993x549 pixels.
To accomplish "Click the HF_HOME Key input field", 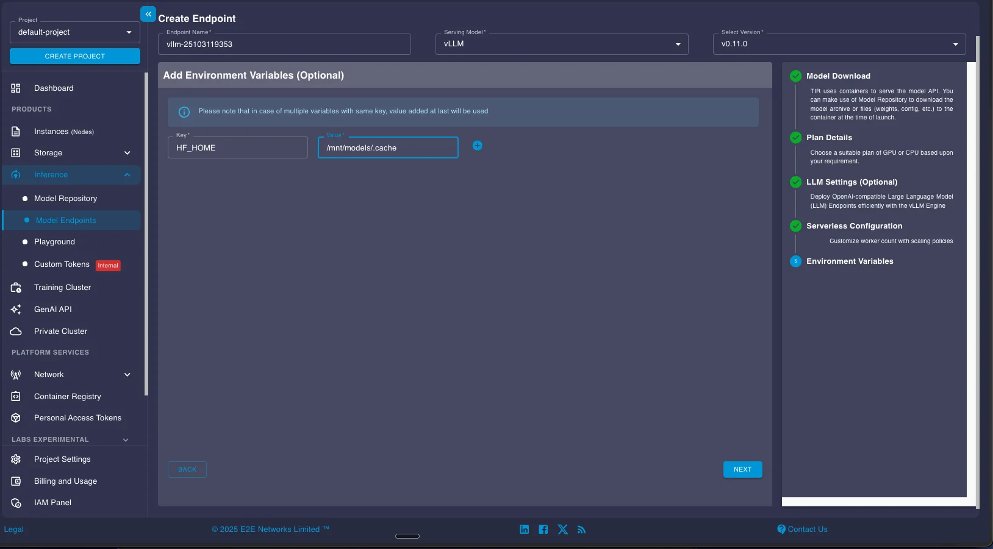I will pos(237,147).
